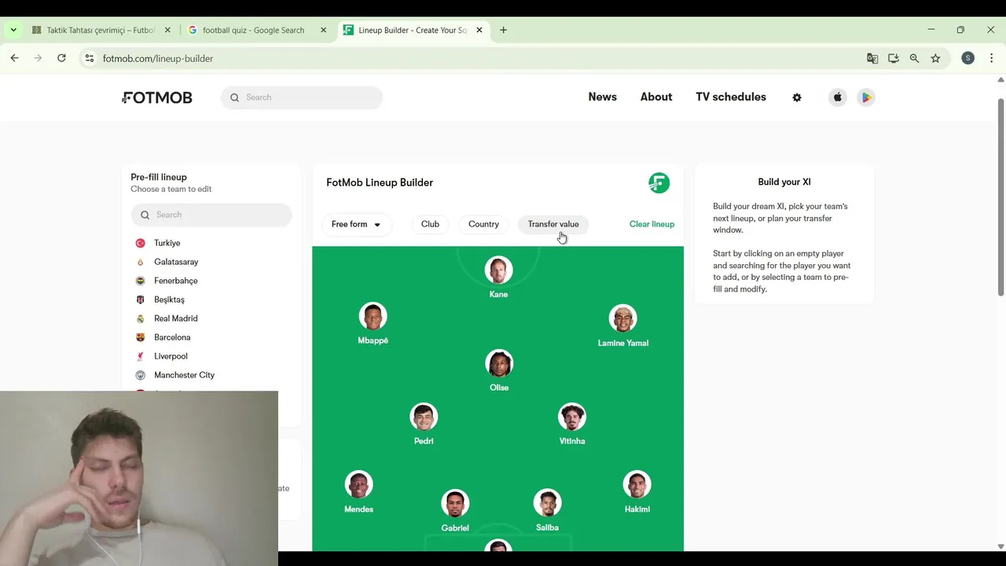Click the FotMob logo
1006x566 pixels.
point(157,97)
